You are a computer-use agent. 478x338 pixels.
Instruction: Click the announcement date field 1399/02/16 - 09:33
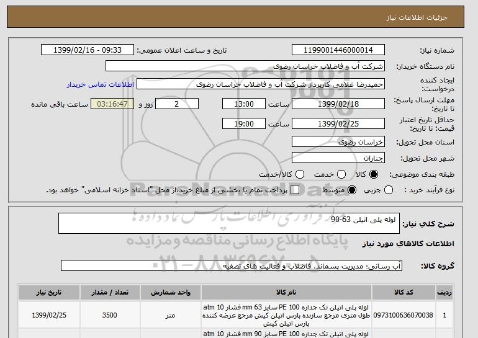click(x=88, y=50)
